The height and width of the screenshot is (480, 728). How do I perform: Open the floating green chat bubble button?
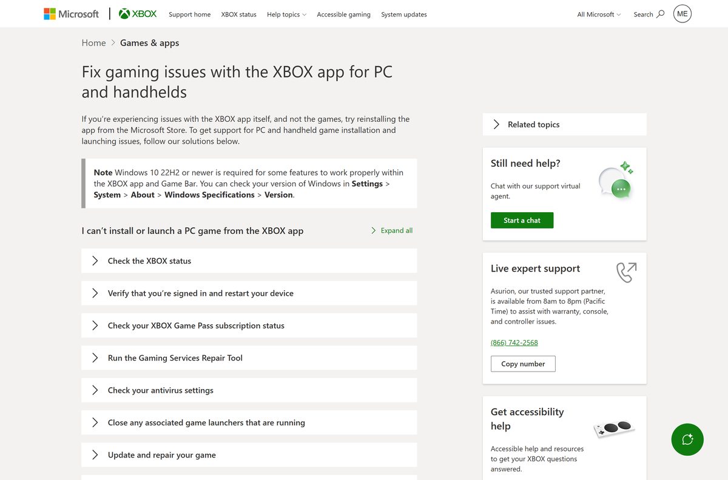[x=687, y=439]
